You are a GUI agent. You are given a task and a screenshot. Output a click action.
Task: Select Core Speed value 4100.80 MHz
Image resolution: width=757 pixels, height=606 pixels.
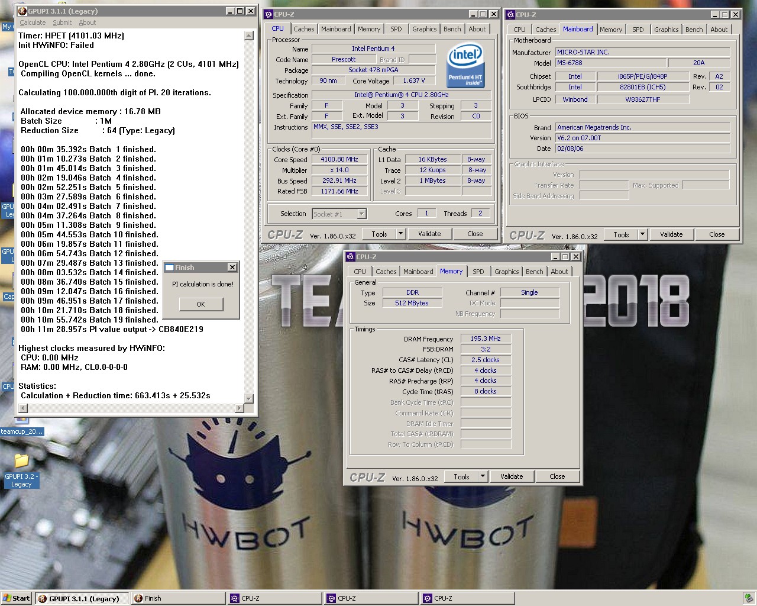click(339, 159)
